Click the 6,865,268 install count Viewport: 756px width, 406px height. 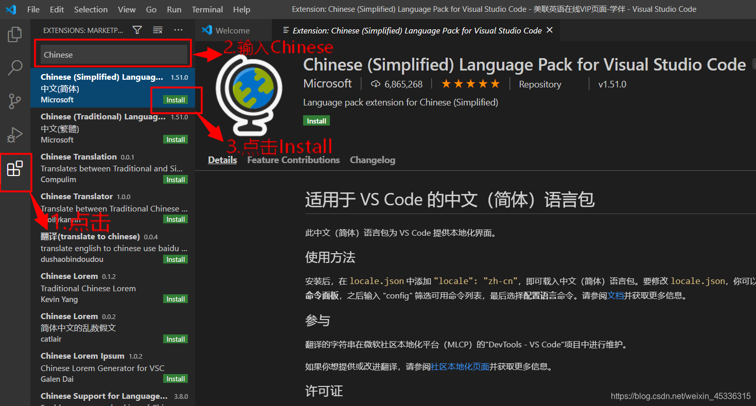pyautogui.click(x=403, y=84)
